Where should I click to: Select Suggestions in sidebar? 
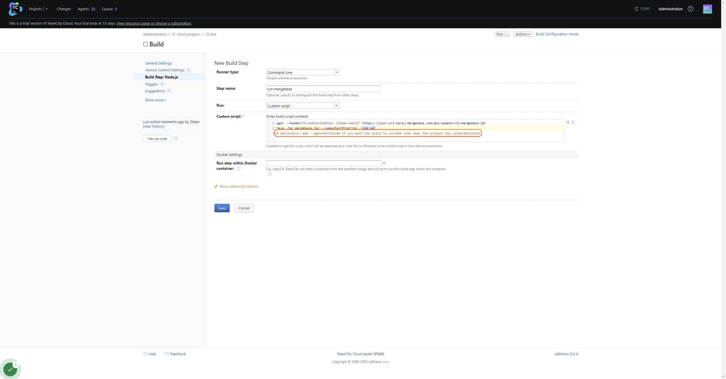[x=155, y=91]
